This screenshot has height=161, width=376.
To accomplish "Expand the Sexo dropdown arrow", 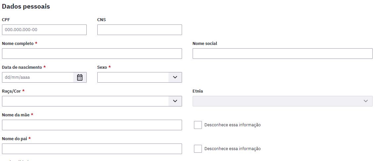I will (x=175, y=77).
